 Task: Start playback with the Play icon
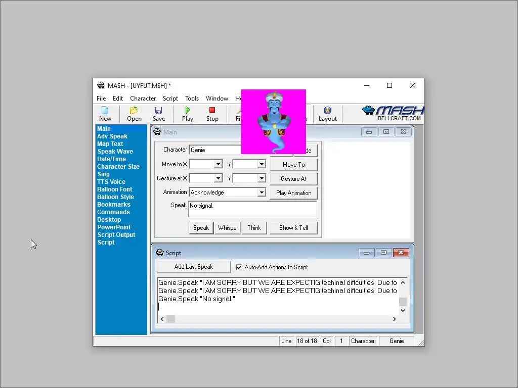(x=188, y=114)
